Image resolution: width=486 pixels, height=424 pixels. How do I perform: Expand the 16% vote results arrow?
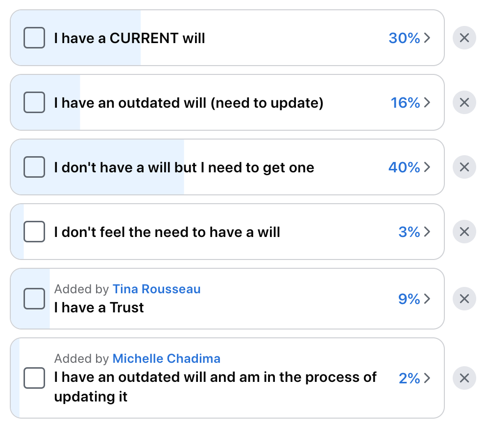coord(427,102)
